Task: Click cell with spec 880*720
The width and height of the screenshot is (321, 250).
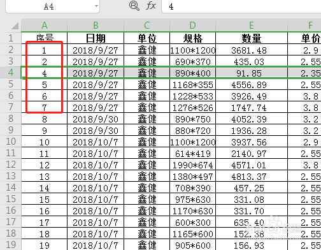Action: point(192,130)
